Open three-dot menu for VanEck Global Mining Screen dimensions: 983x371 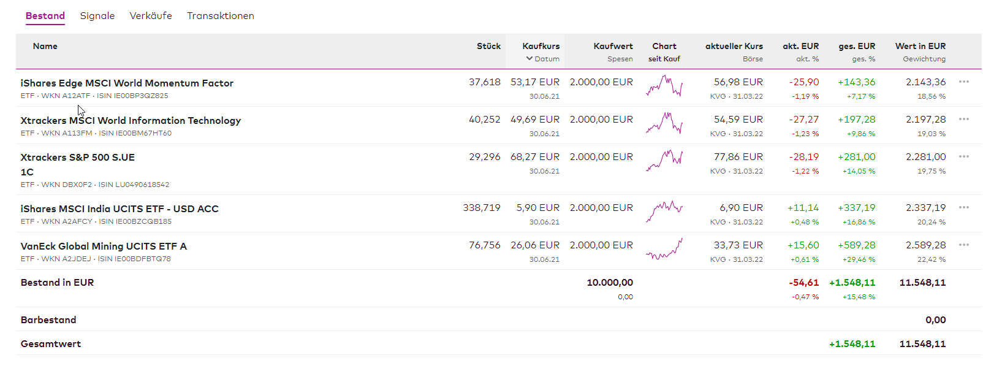pos(963,245)
